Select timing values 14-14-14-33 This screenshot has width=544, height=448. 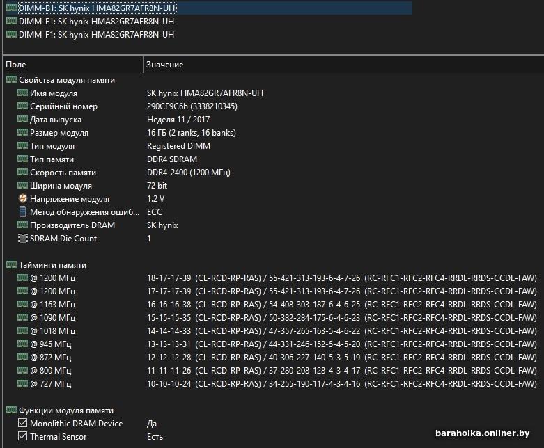[169, 331]
